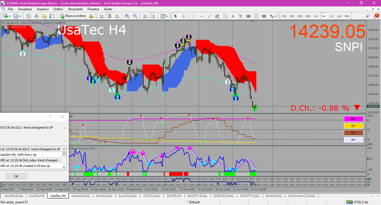
Task: Select the 'WPR Entry Up' alert row
Action: click(31, 155)
